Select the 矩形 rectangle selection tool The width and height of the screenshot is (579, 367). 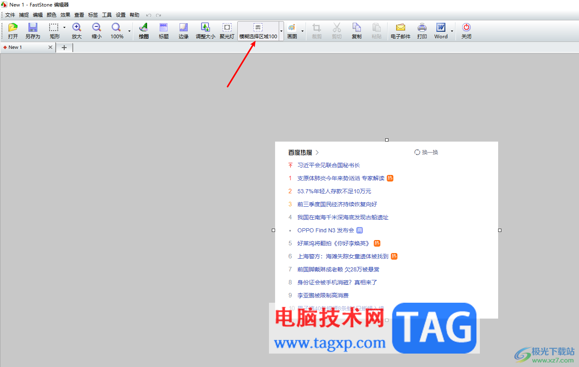click(x=54, y=31)
